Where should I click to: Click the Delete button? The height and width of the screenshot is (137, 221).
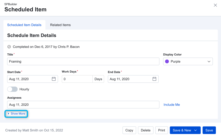point(146,130)
